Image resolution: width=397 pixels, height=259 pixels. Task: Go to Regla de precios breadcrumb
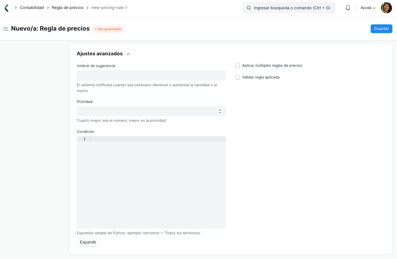67,8
